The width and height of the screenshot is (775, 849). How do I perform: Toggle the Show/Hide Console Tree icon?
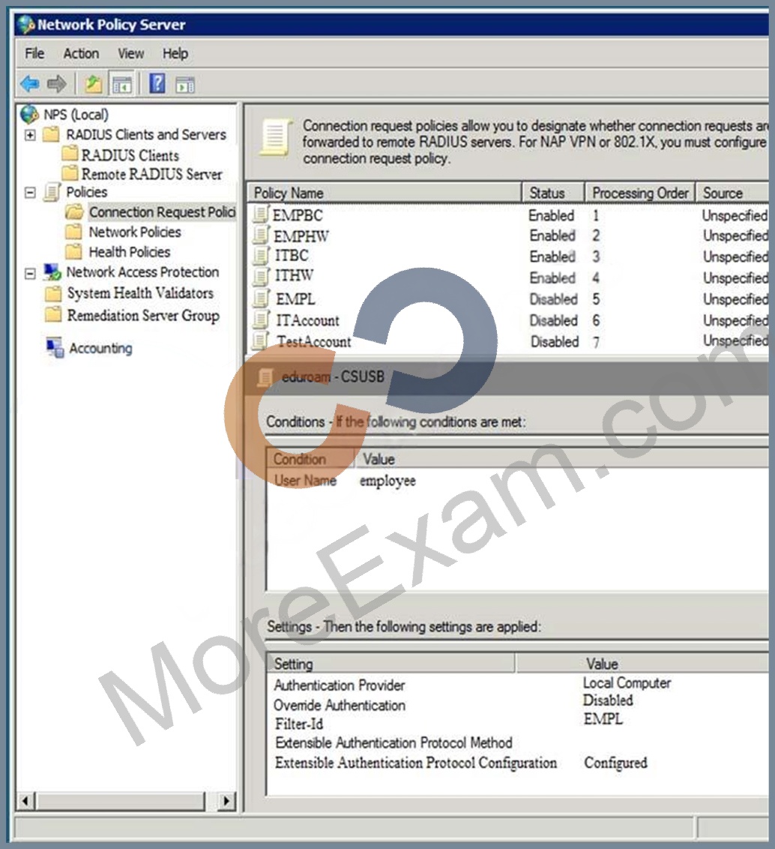(x=121, y=85)
